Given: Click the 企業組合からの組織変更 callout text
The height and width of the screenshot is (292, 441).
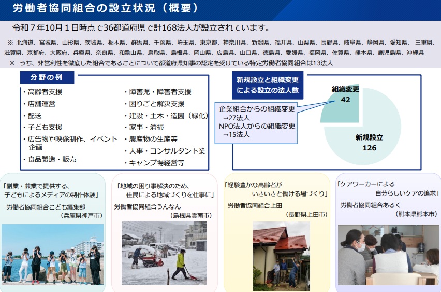Looking at the screenshot, I should [x=257, y=109].
